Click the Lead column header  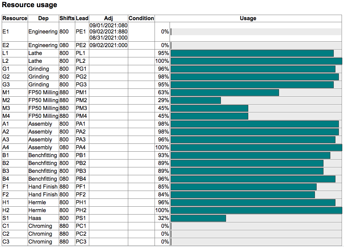pyautogui.click(x=82, y=18)
